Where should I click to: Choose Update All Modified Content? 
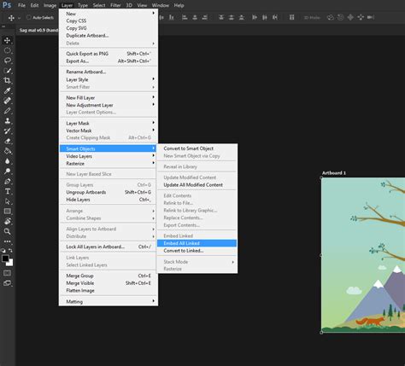(197, 184)
